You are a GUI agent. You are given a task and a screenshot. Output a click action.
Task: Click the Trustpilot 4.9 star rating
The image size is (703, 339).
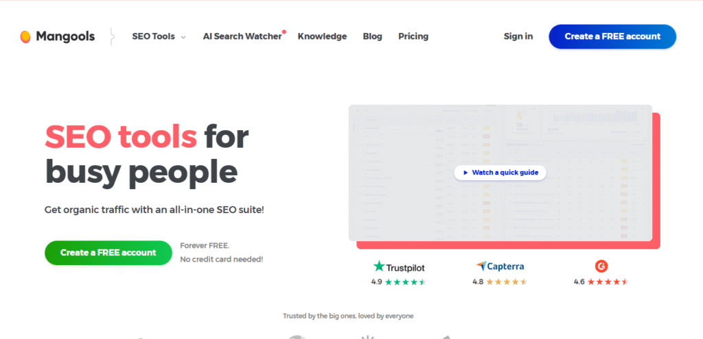[405, 281]
